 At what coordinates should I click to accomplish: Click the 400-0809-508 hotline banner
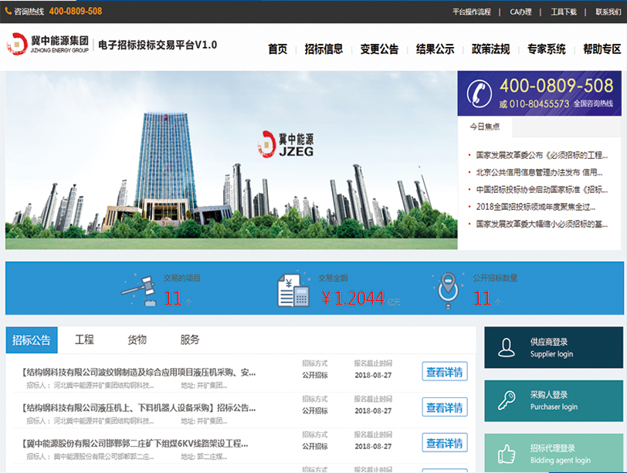click(540, 93)
